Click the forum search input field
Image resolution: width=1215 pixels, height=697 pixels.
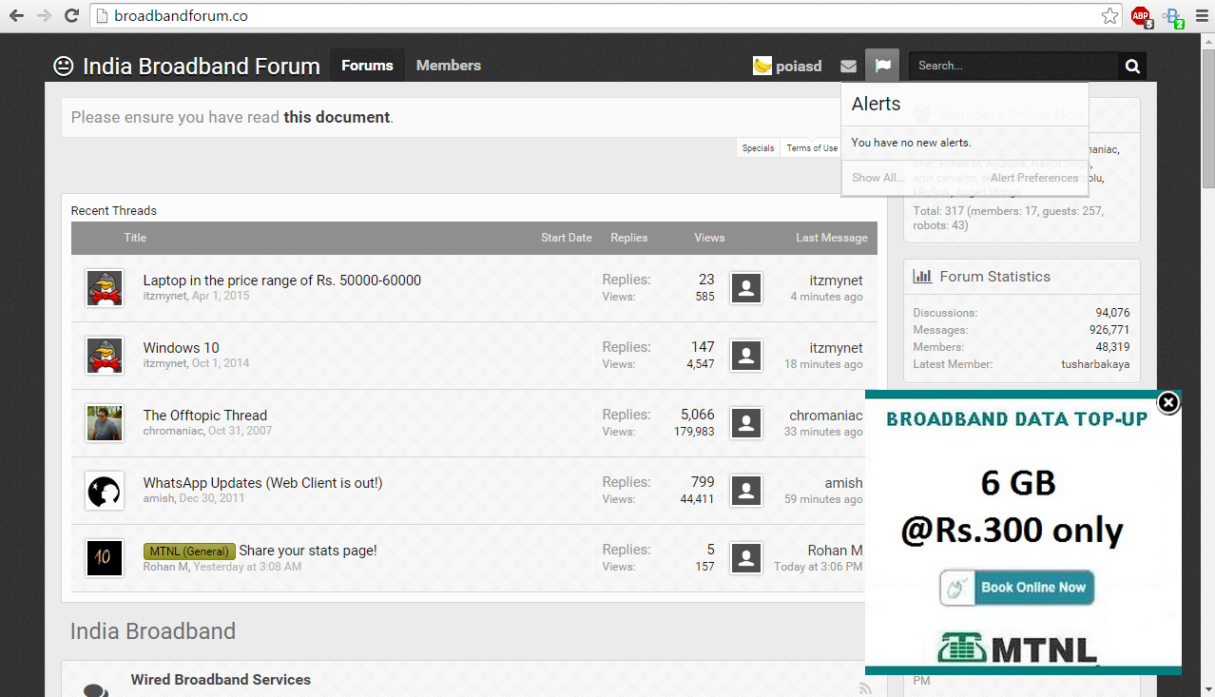point(1012,66)
